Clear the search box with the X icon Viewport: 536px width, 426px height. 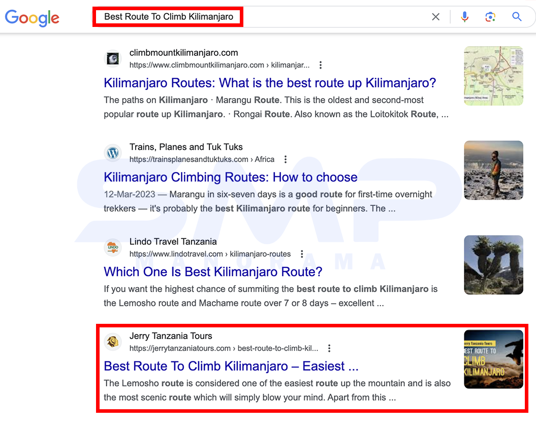pos(435,17)
